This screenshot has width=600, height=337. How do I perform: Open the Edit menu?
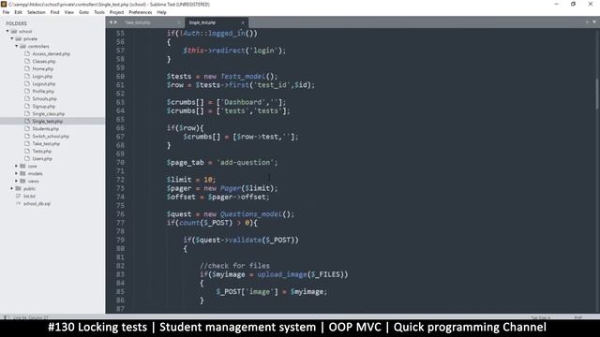(x=18, y=12)
